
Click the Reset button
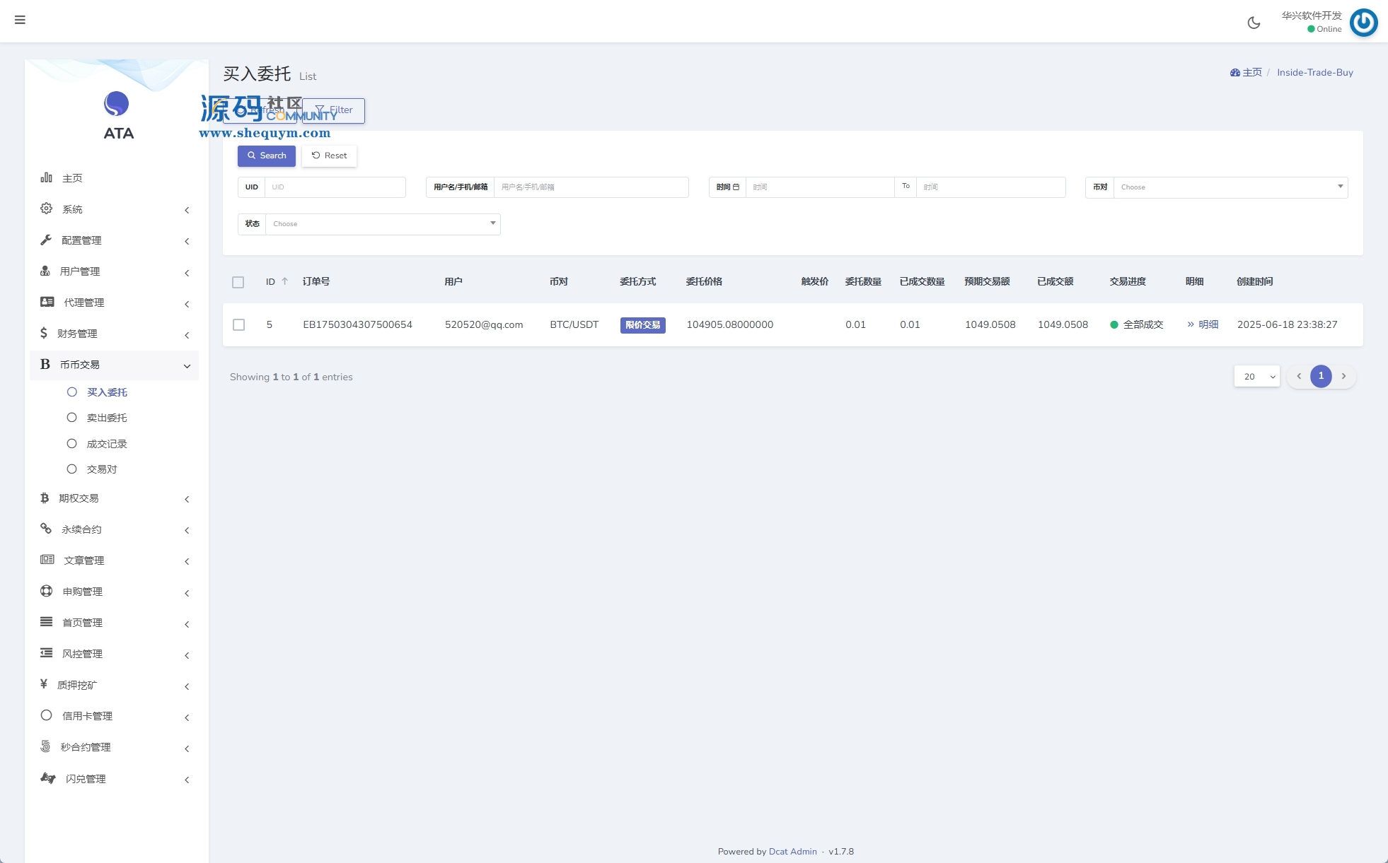click(x=329, y=155)
